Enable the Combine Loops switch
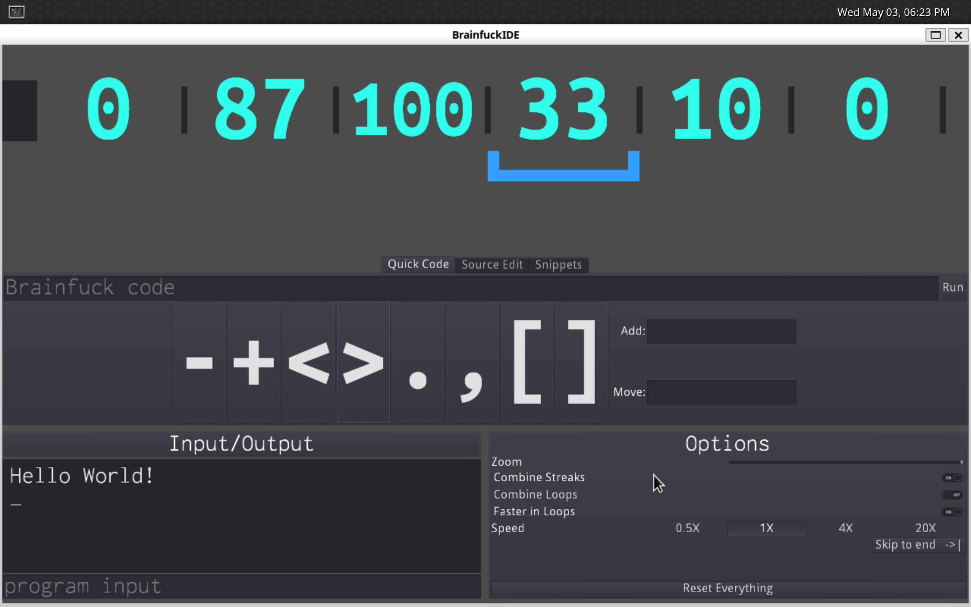971x607 pixels. click(952, 495)
